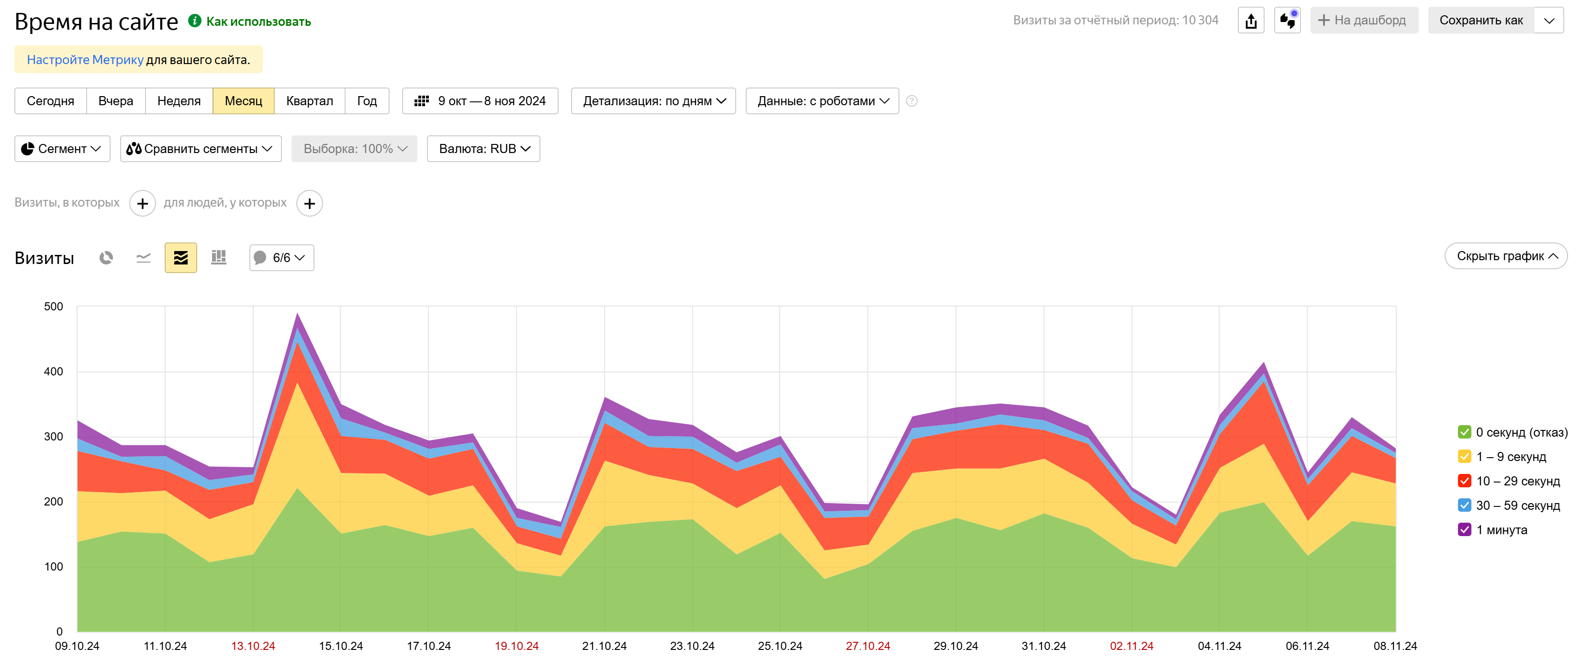Switch to line chart view
Screen dimensions: 1581x670
(143, 257)
